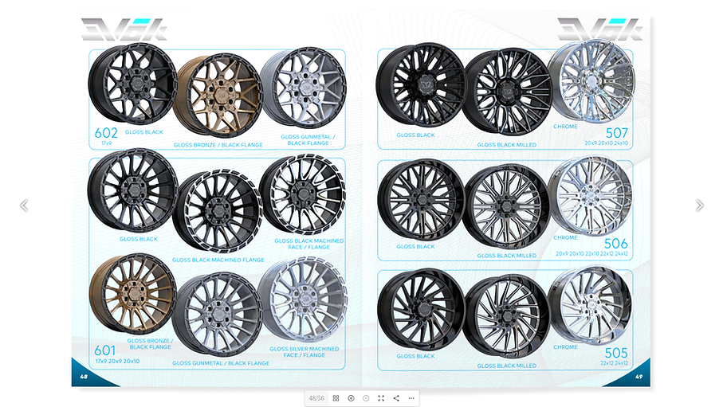Select the 601 Gloss Black Machined Flange wheel
This screenshot has height=407, width=723.
(218, 210)
